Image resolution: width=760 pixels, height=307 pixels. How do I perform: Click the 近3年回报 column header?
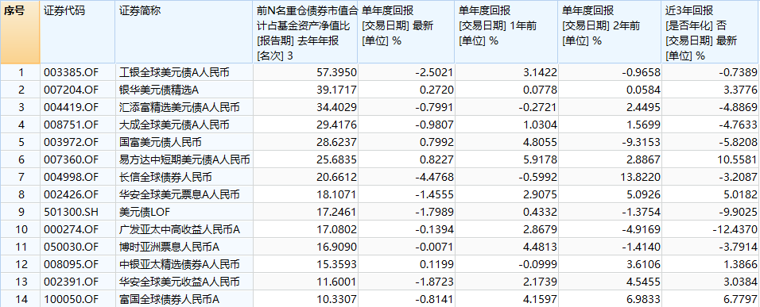(x=711, y=33)
